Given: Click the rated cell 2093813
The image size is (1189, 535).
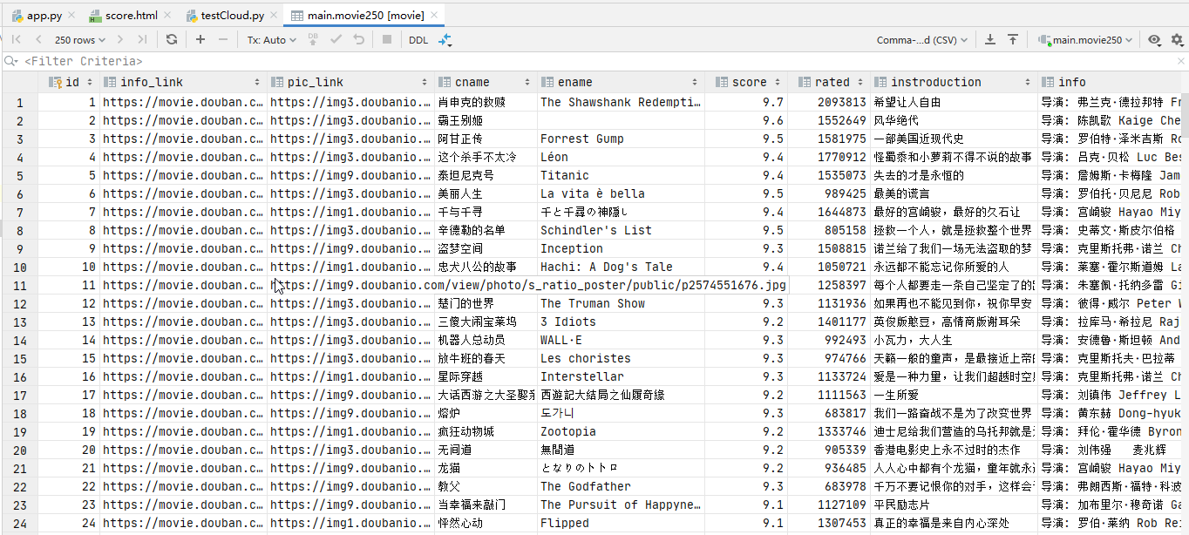Looking at the screenshot, I should pos(829,102).
